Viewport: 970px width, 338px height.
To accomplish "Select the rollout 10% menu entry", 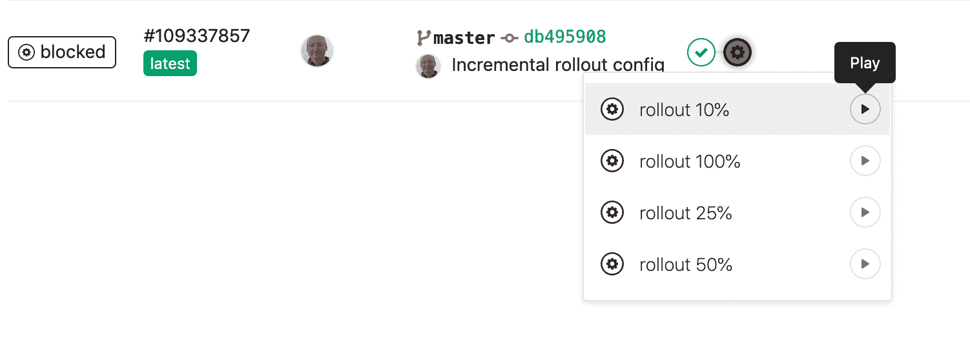I will 684,110.
